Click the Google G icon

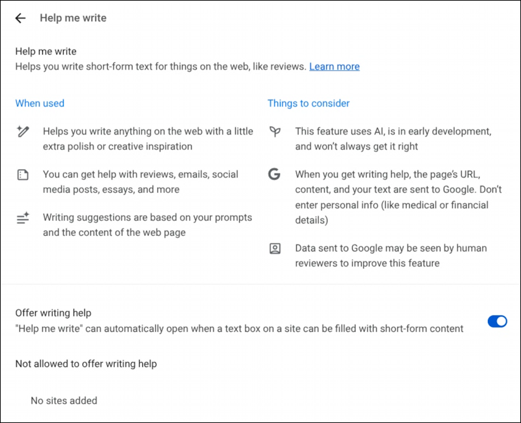275,175
